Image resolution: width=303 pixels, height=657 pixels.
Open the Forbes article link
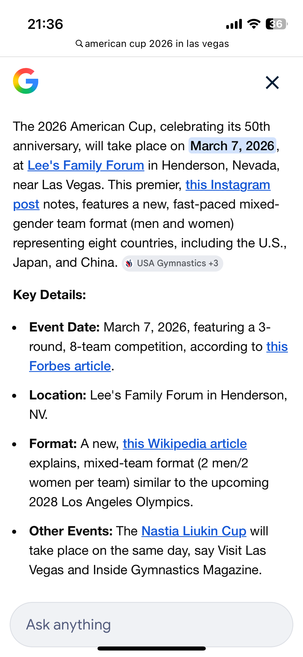(x=70, y=366)
